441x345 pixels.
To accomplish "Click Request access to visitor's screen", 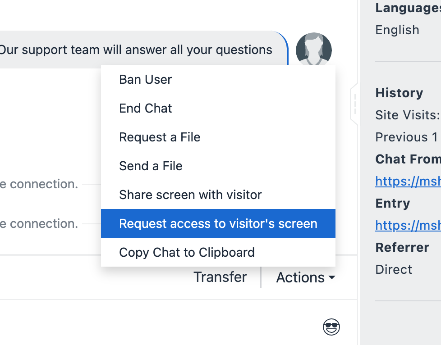I will [218, 224].
